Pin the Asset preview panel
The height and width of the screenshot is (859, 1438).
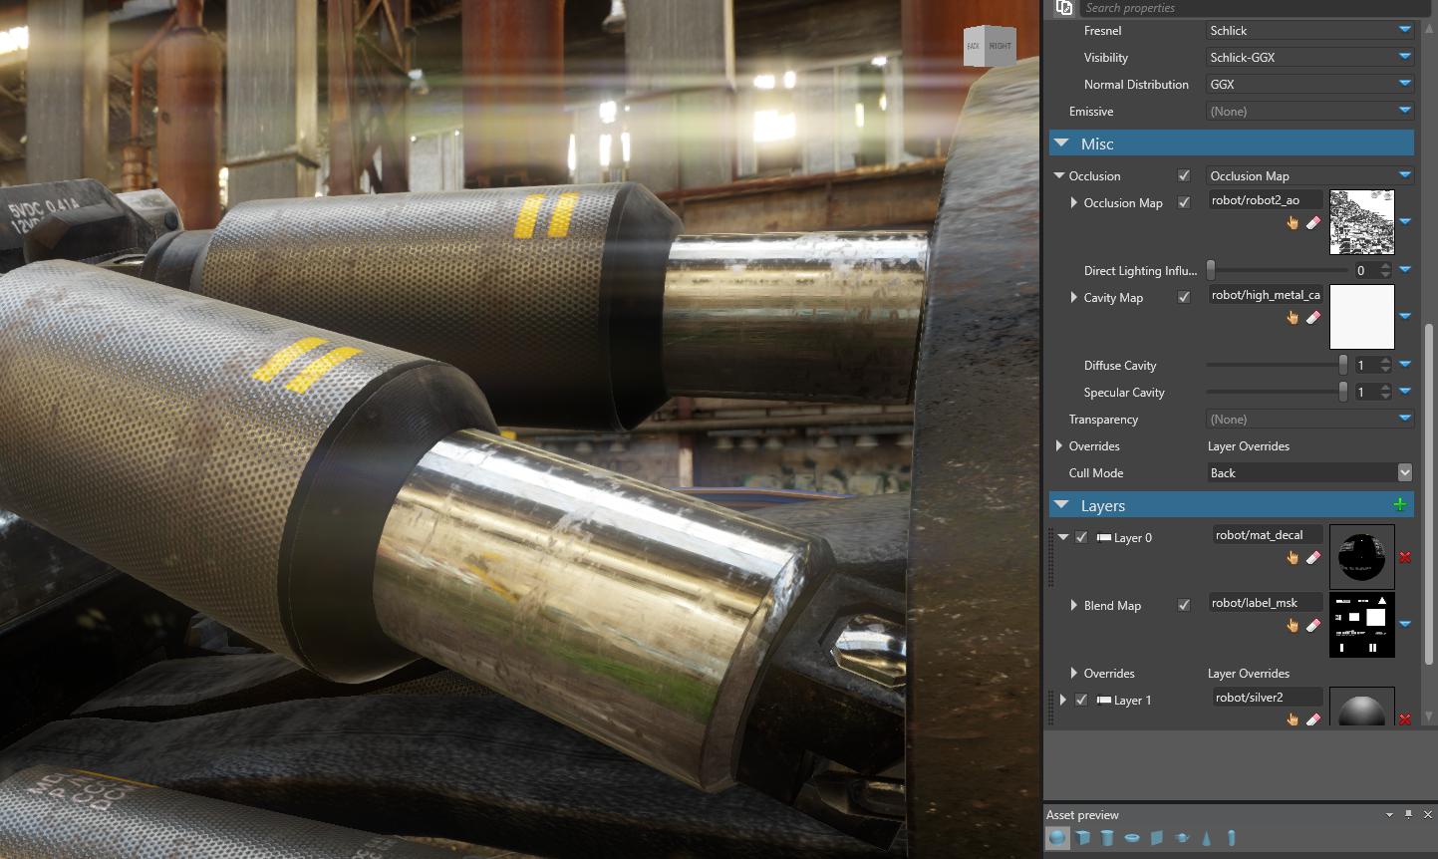coord(1408,815)
